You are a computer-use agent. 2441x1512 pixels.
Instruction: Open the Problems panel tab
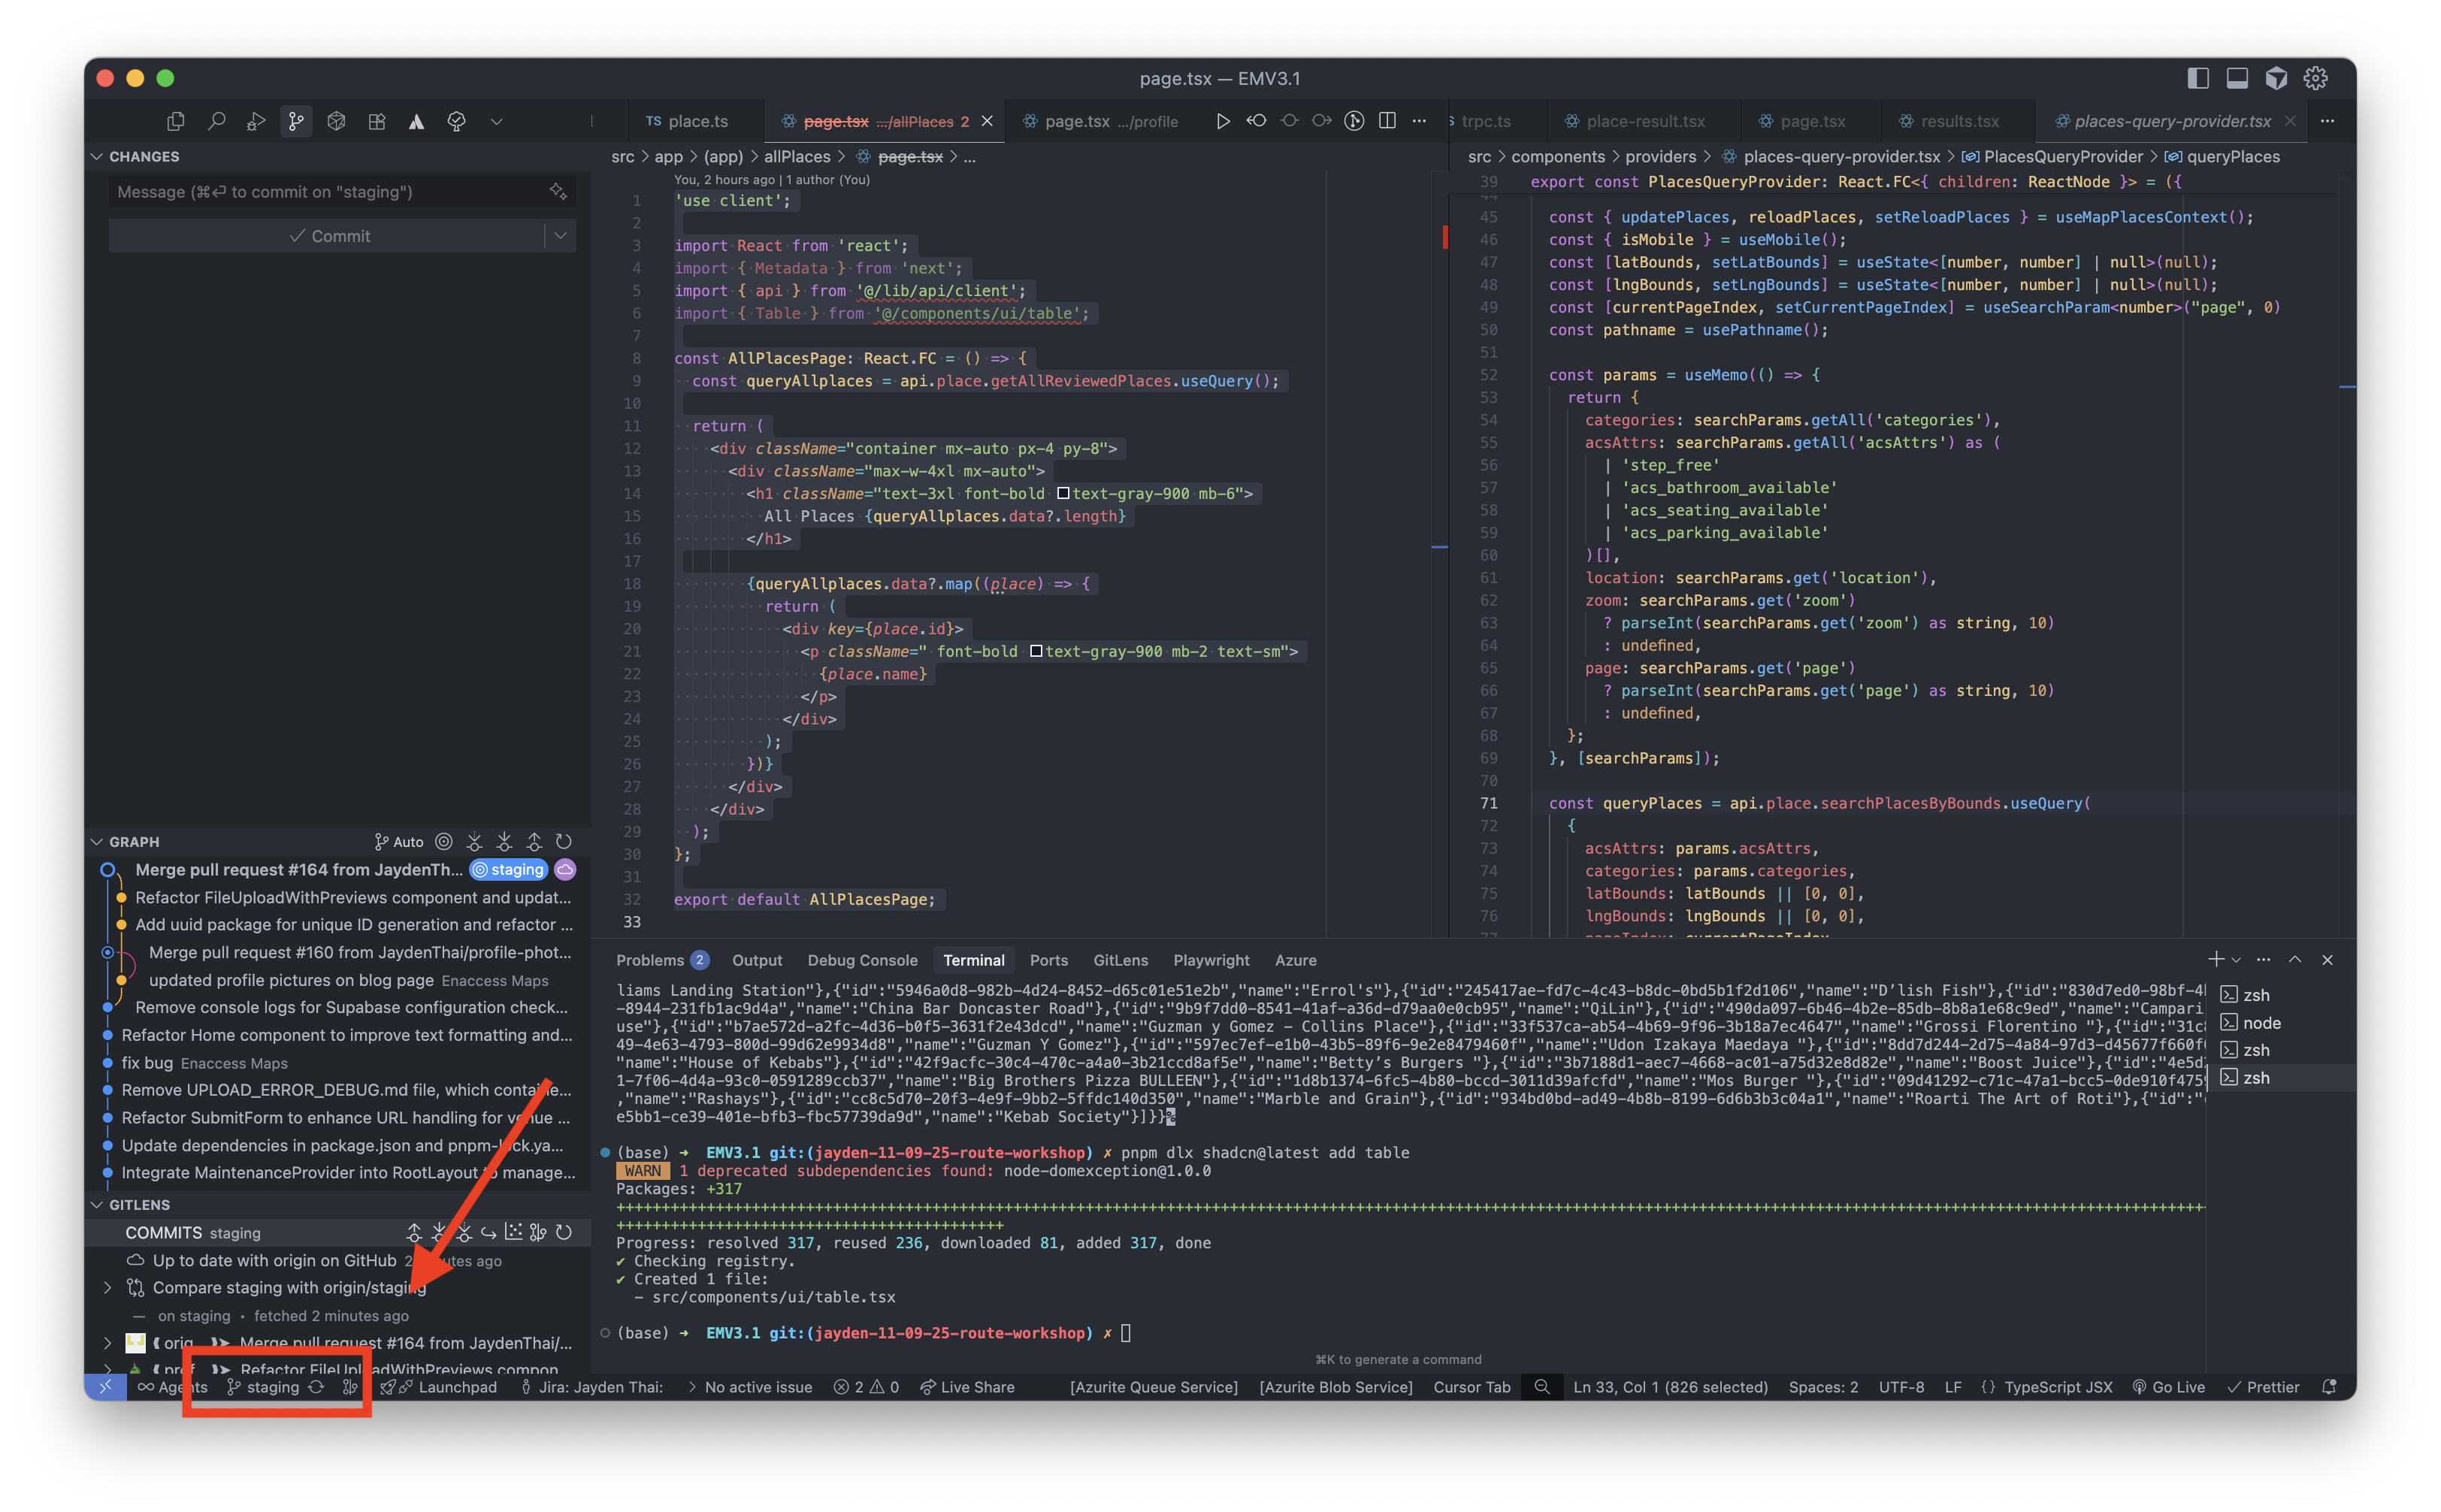pyautogui.click(x=662, y=960)
